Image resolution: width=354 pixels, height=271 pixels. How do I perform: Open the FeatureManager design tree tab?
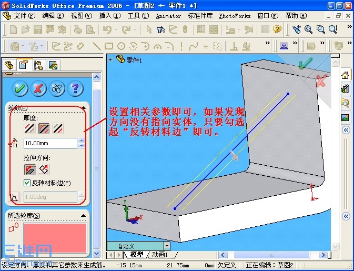(x=9, y=65)
